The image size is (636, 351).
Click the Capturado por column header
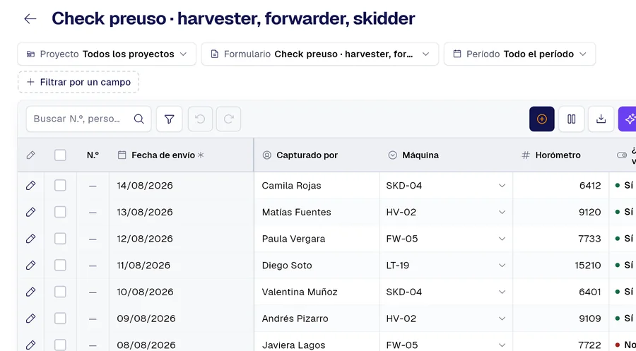click(317, 155)
